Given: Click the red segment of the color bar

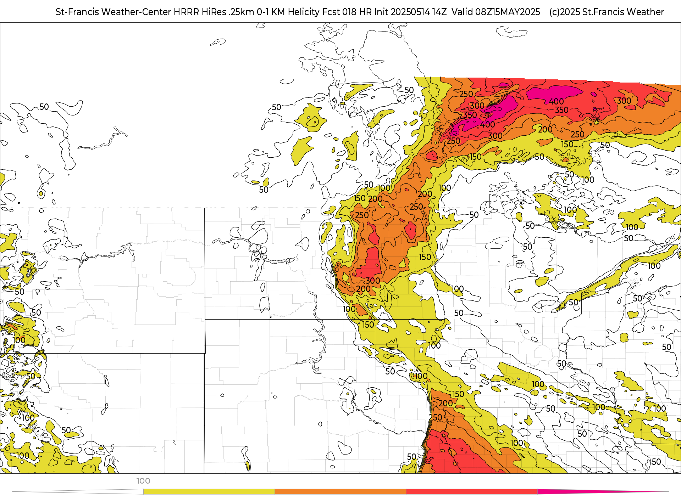Looking at the screenshot, I should tap(472, 492).
